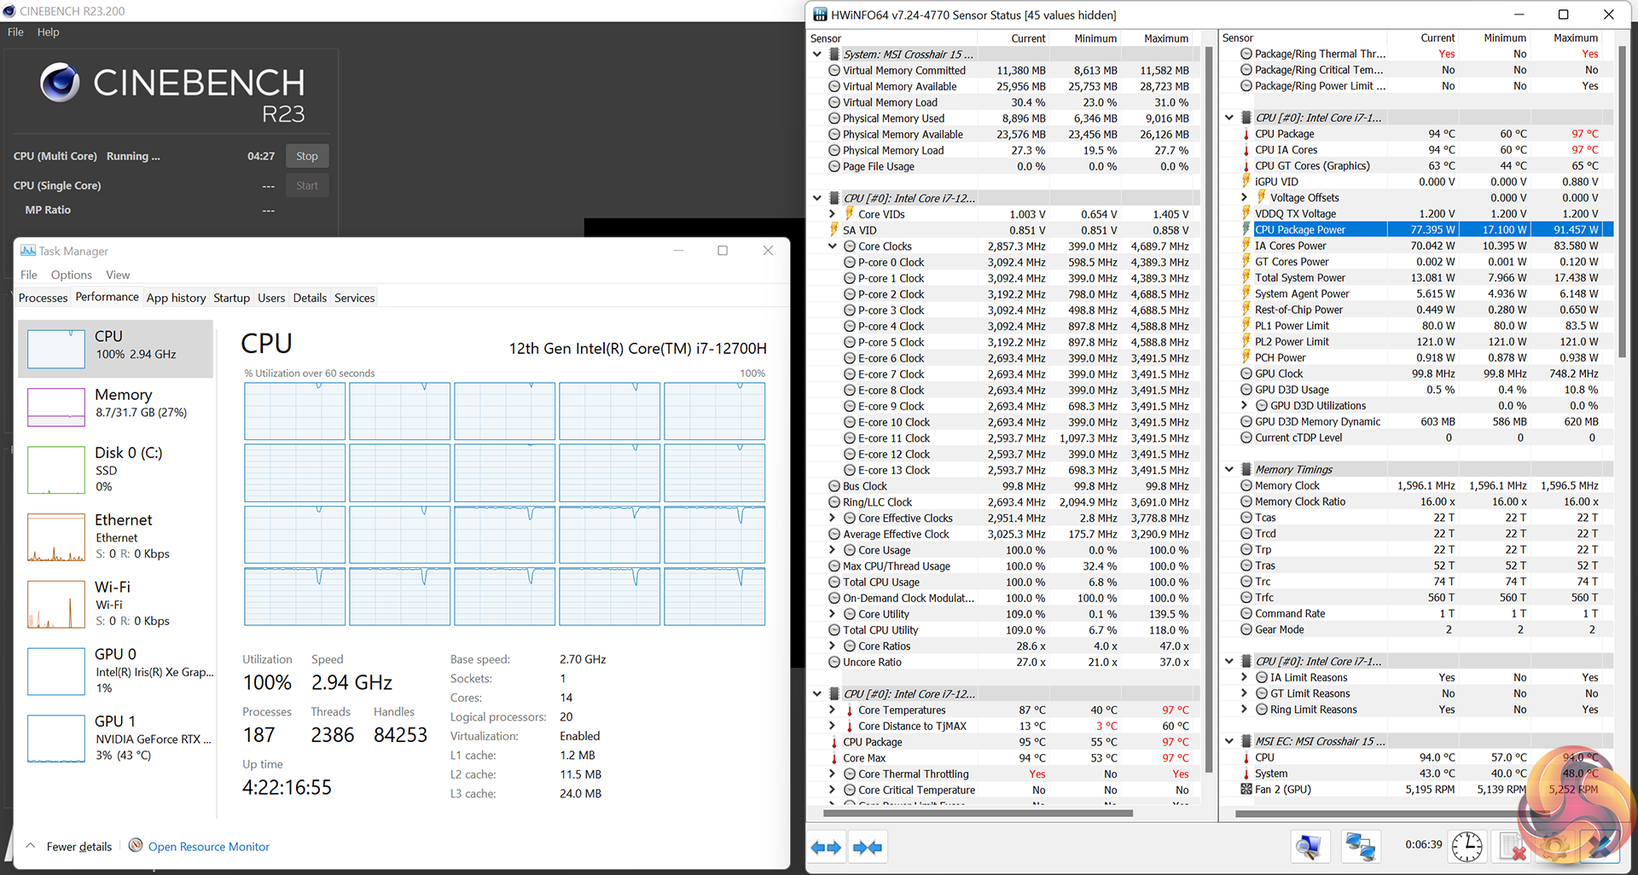Switch to the Processes tab

(43, 298)
